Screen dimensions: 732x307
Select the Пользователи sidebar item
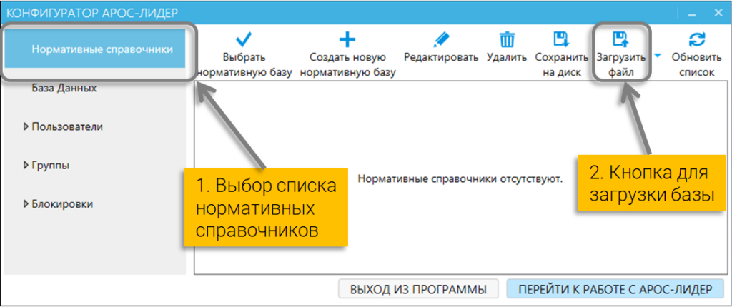tap(67, 126)
